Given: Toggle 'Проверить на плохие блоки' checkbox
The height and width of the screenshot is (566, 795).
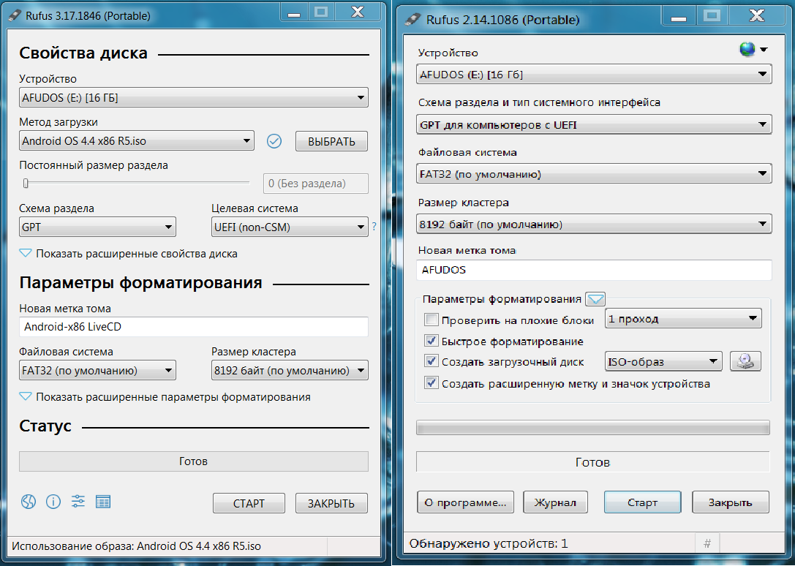Looking at the screenshot, I should [x=432, y=320].
